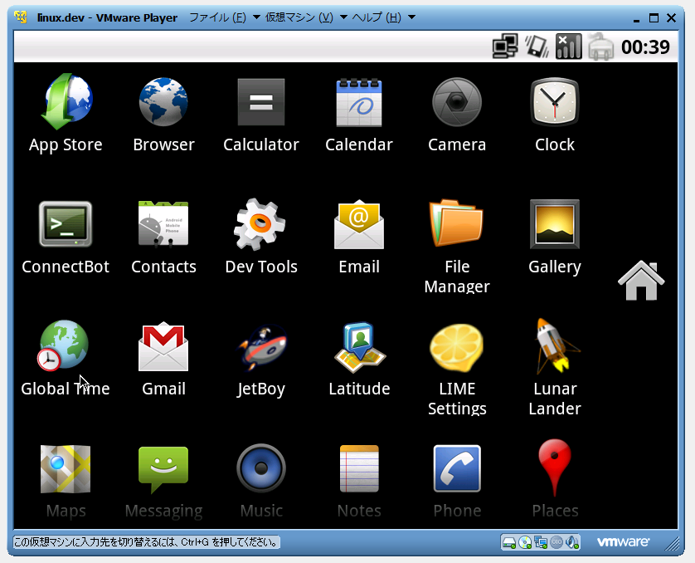The height and width of the screenshot is (563, 695).
Task: Click the 00:39 clock in the status bar
Action: pyautogui.click(x=645, y=47)
